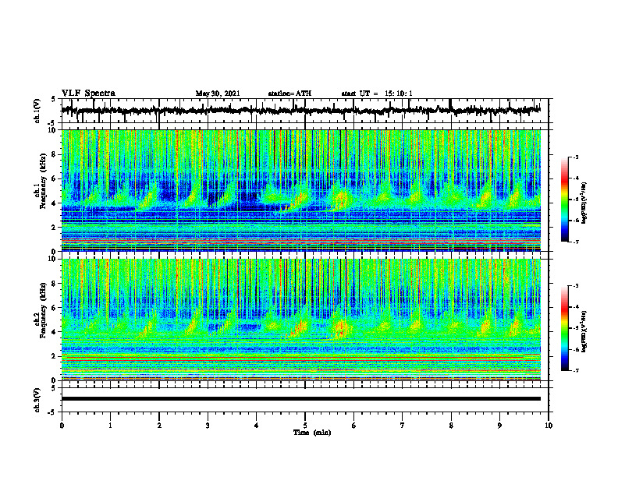Select the "-3" label on ch.2 colorbar
The width and height of the screenshot is (618, 477).
point(575,286)
